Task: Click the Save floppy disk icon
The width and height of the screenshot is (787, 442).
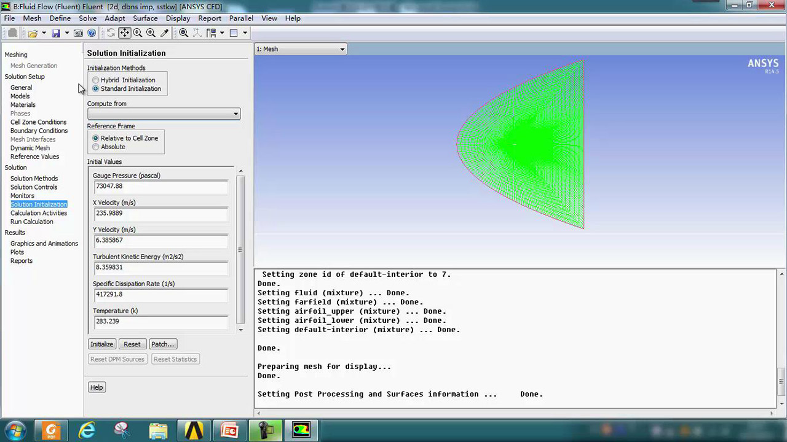Action: 55,33
